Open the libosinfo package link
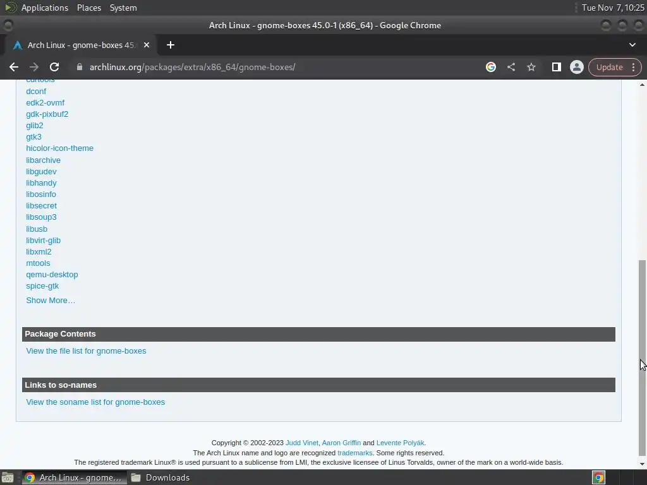The height and width of the screenshot is (485, 647). (x=41, y=195)
